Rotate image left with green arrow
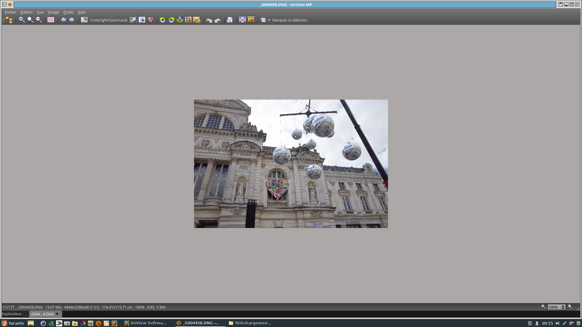This screenshot has width=582, height=327. tap(162, 20)
